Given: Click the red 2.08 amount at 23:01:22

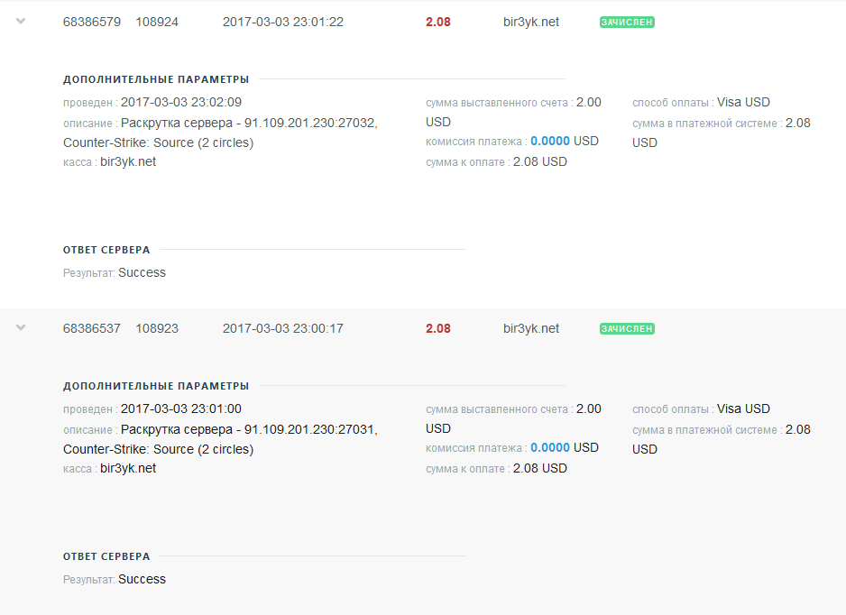Looking at the screenshot, I should [438, 22].
